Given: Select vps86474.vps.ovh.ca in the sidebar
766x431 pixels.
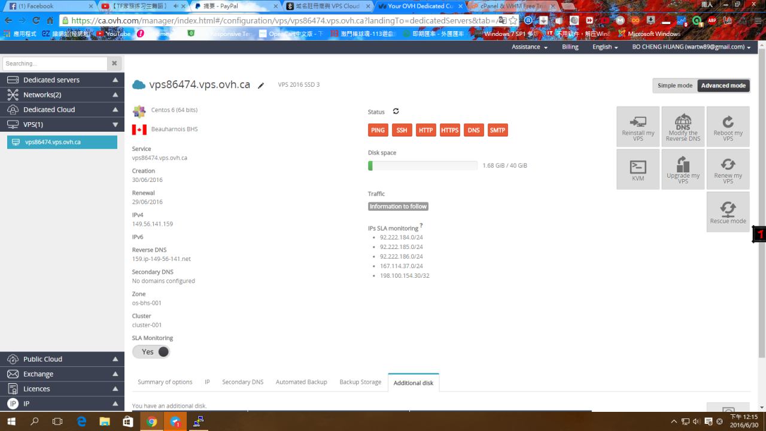Looking at the screenshot, I should (x=62, y=142).
